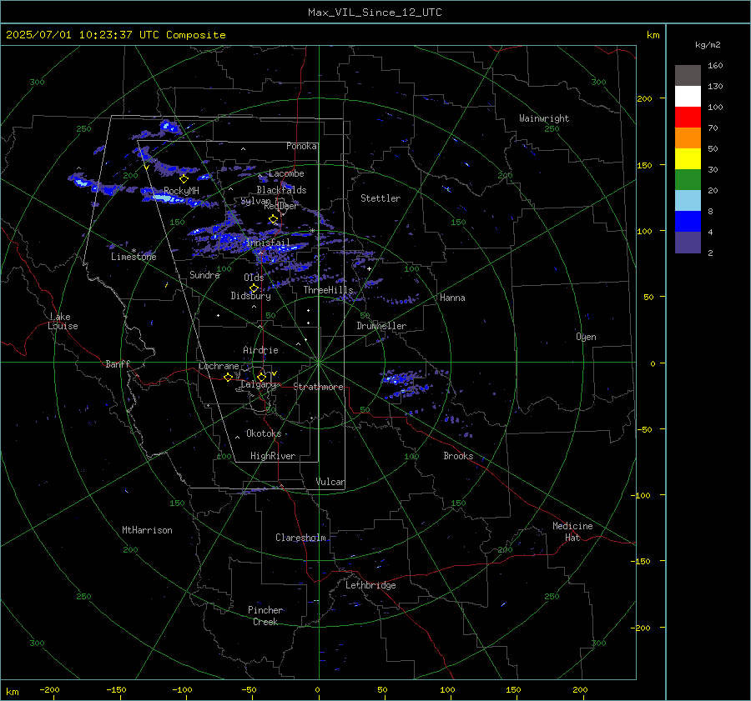Click the Hanna town label
Image resolution: width=751 pixels, height=701 pixels.
[452, 298]
